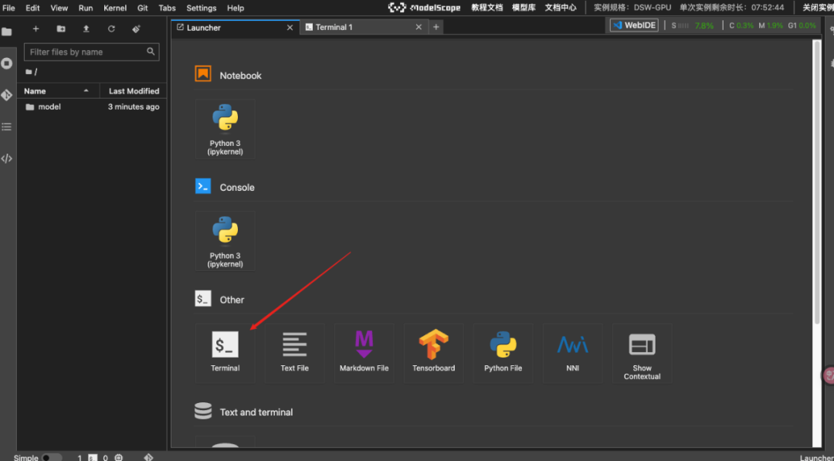This screenshot has width=834, height=461.
Task: Sort files by Last Modified column
Action: coord(134,91)
